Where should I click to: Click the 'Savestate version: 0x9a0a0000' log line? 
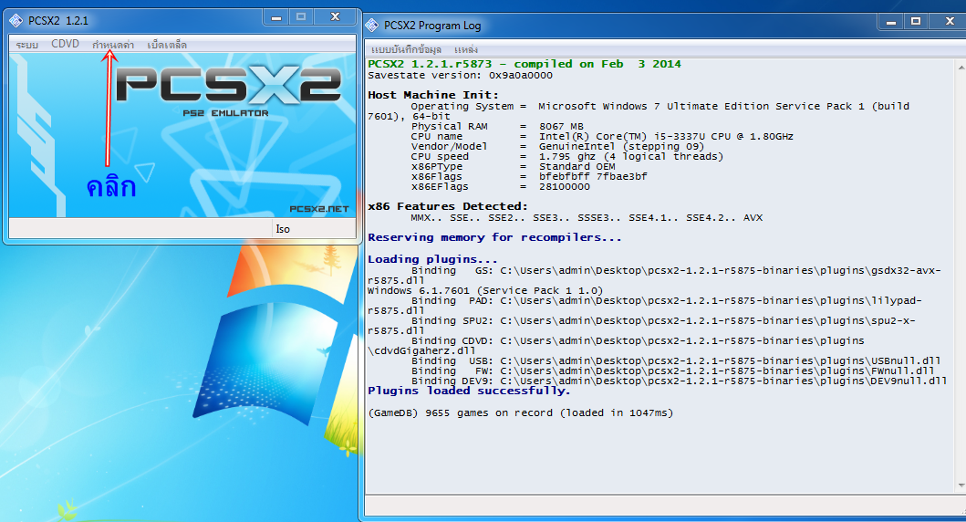[x=461, y=76]
